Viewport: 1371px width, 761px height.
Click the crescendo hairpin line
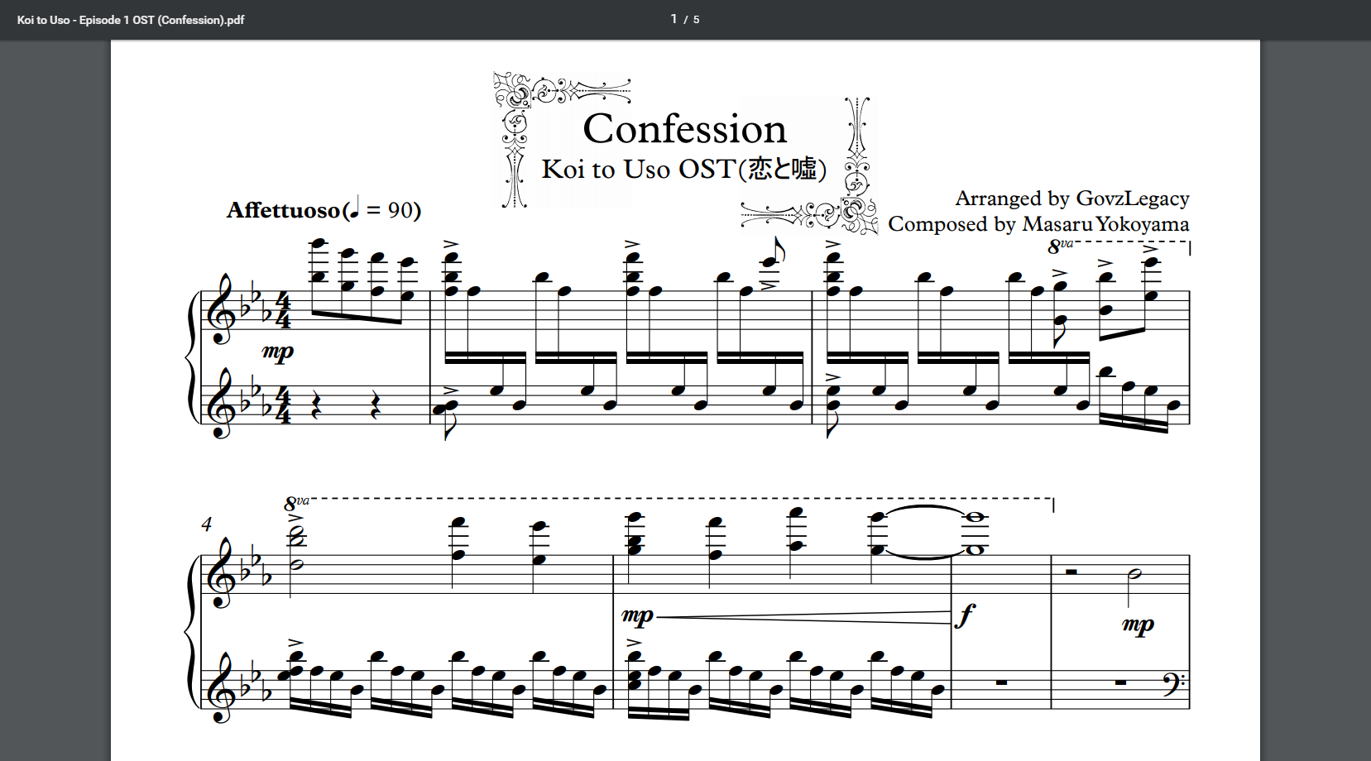803,617
